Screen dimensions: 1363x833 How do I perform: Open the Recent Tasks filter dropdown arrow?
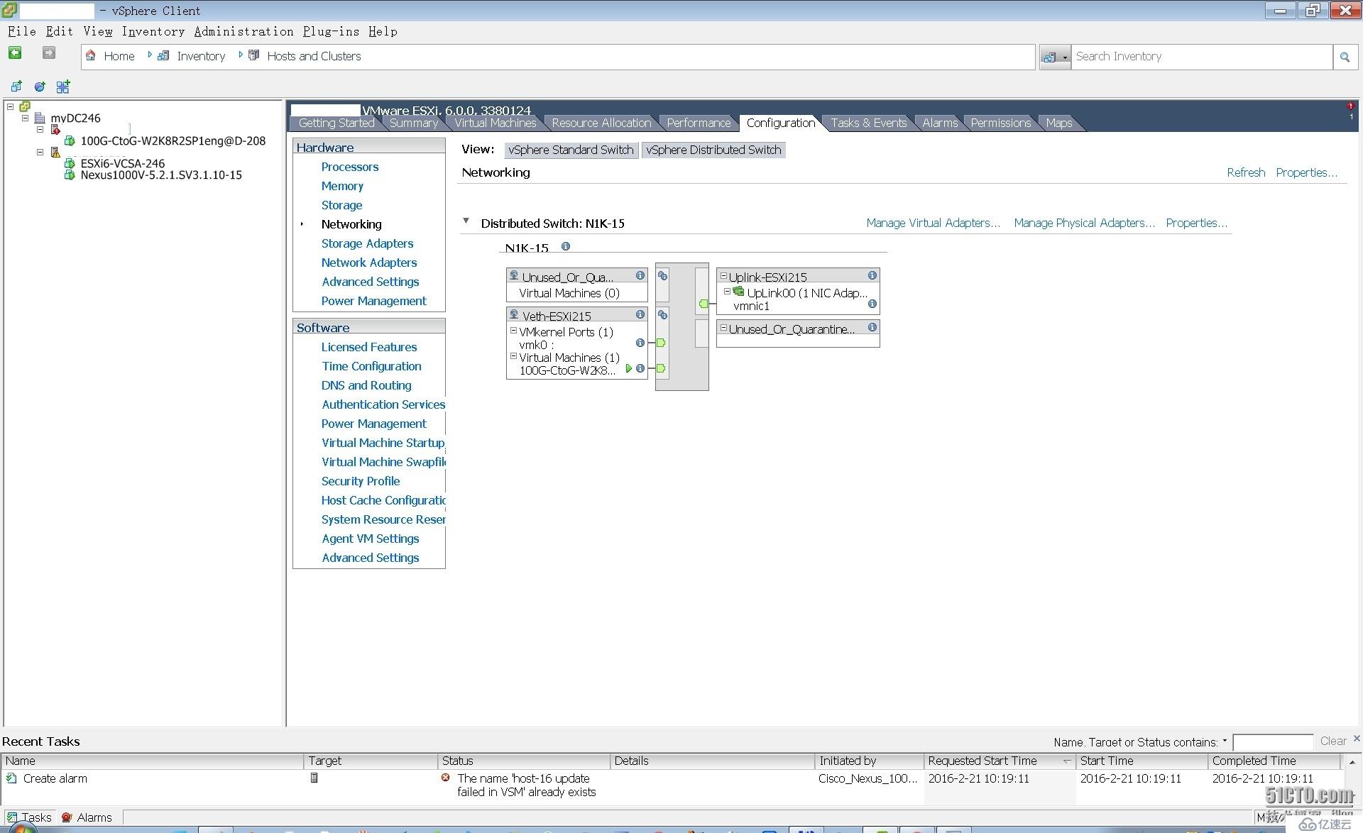click(1225, 741)
